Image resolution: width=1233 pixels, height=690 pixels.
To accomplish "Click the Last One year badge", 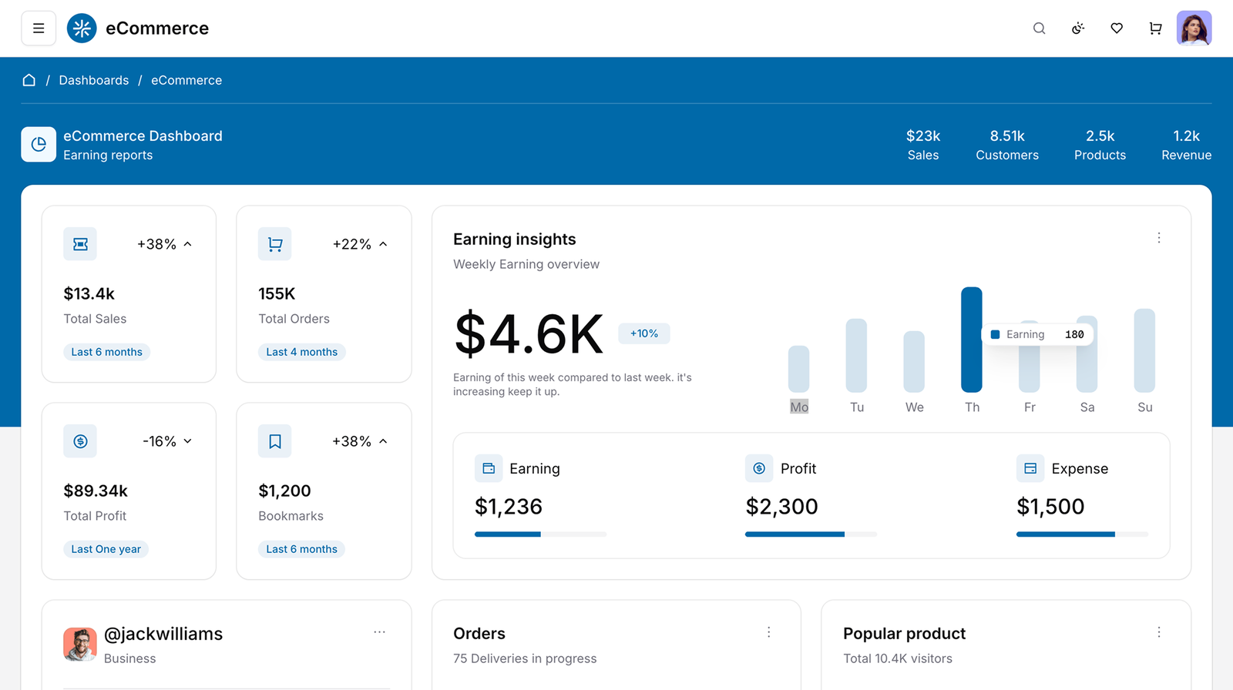I will pos(106,549).
